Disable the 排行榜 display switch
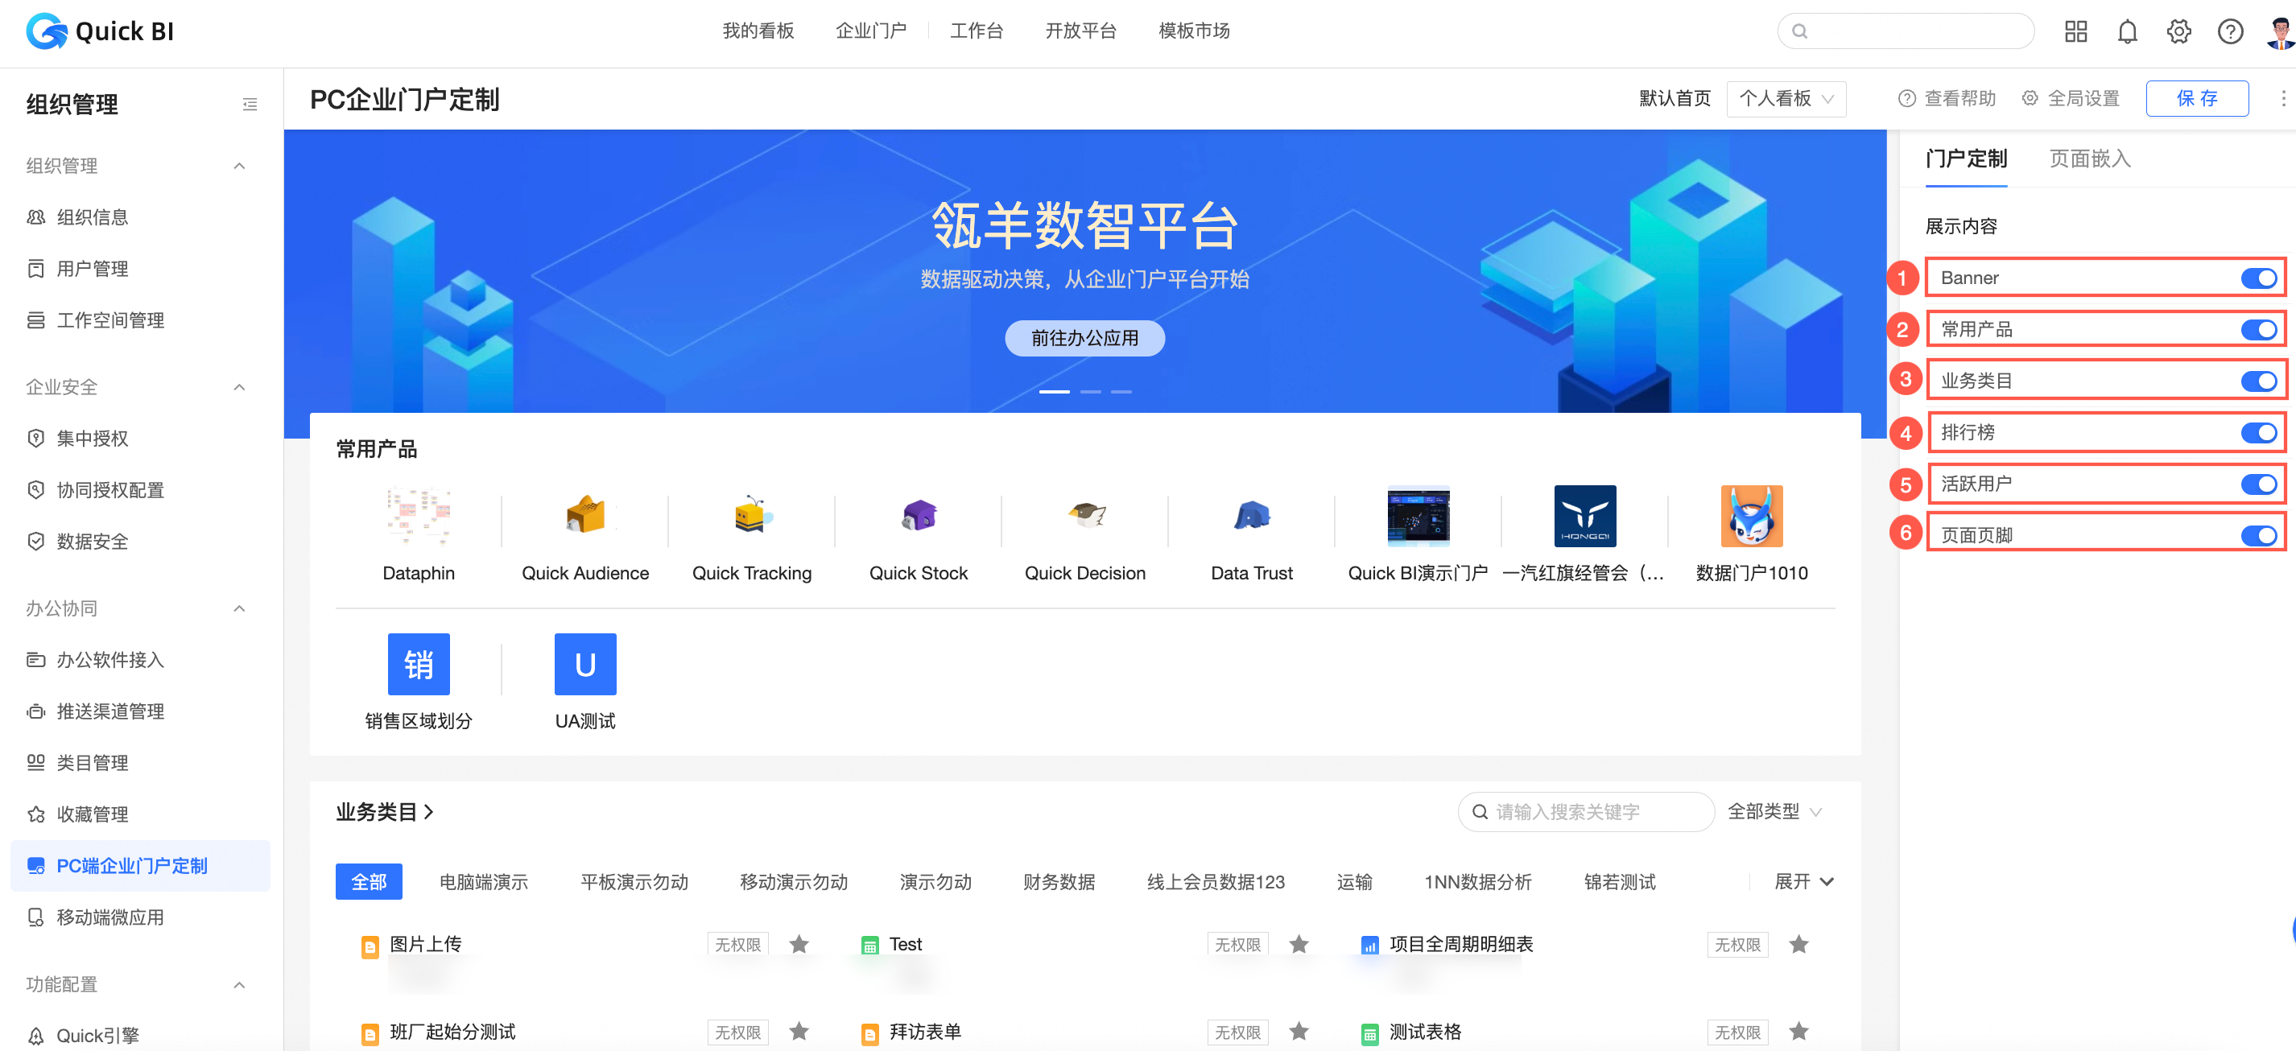Image resolution: width=2296 pixels, height=1051 pixels. (x=2259, y=433)
